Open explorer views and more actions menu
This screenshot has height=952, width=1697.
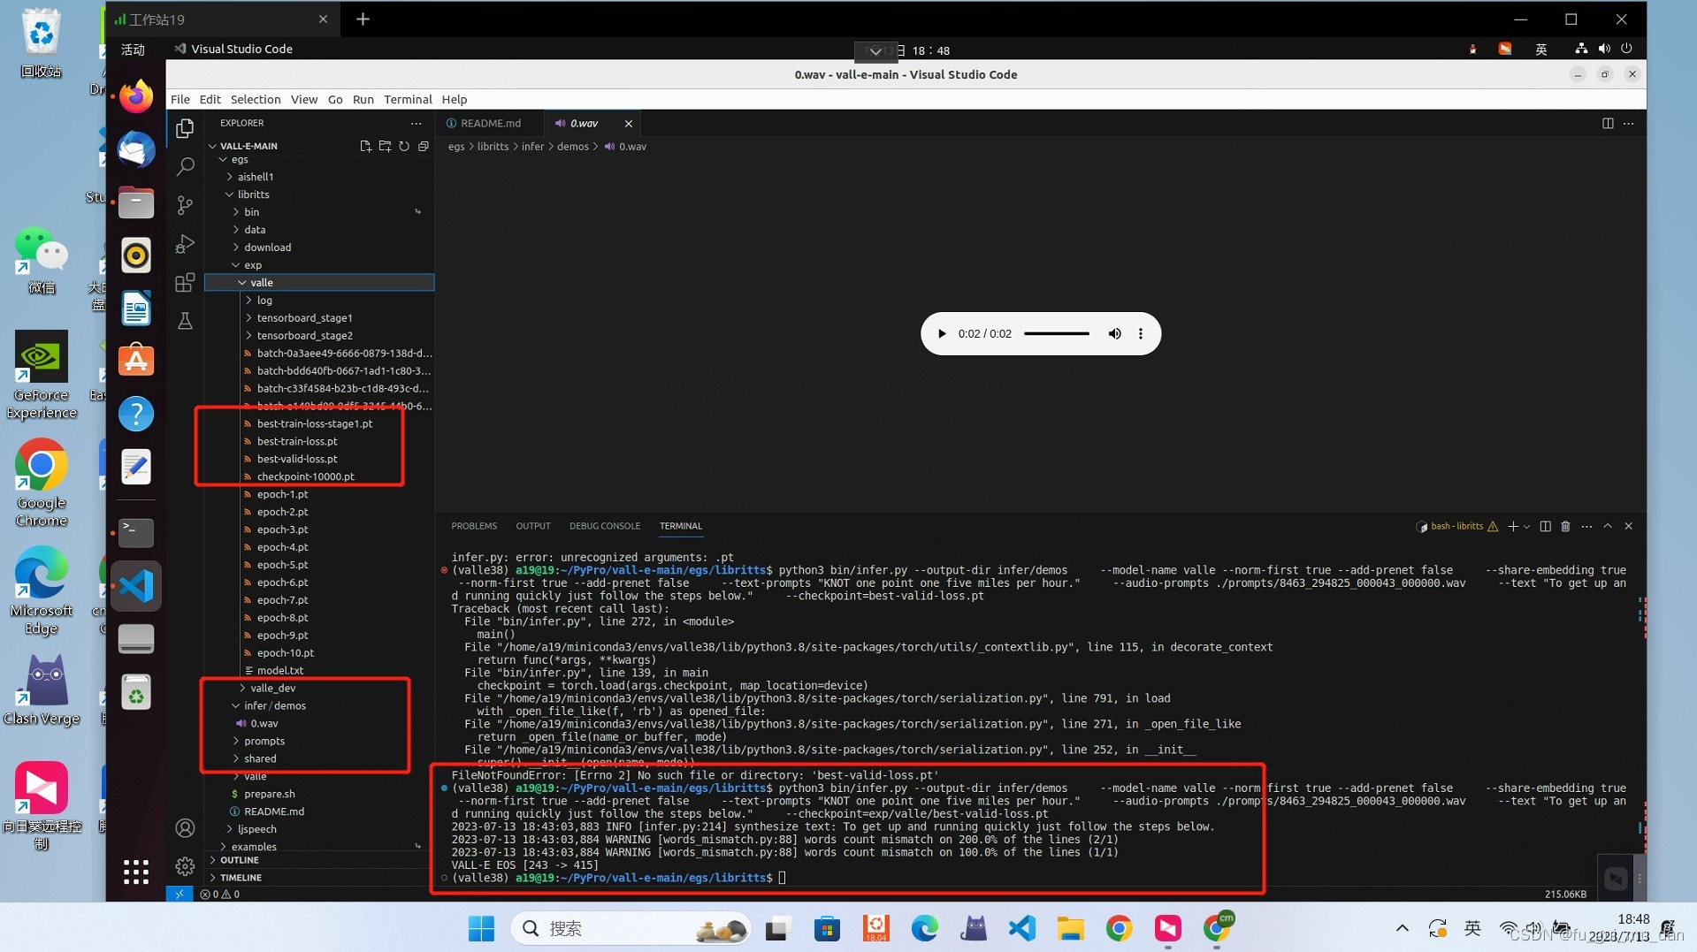[x=416, y=124]
